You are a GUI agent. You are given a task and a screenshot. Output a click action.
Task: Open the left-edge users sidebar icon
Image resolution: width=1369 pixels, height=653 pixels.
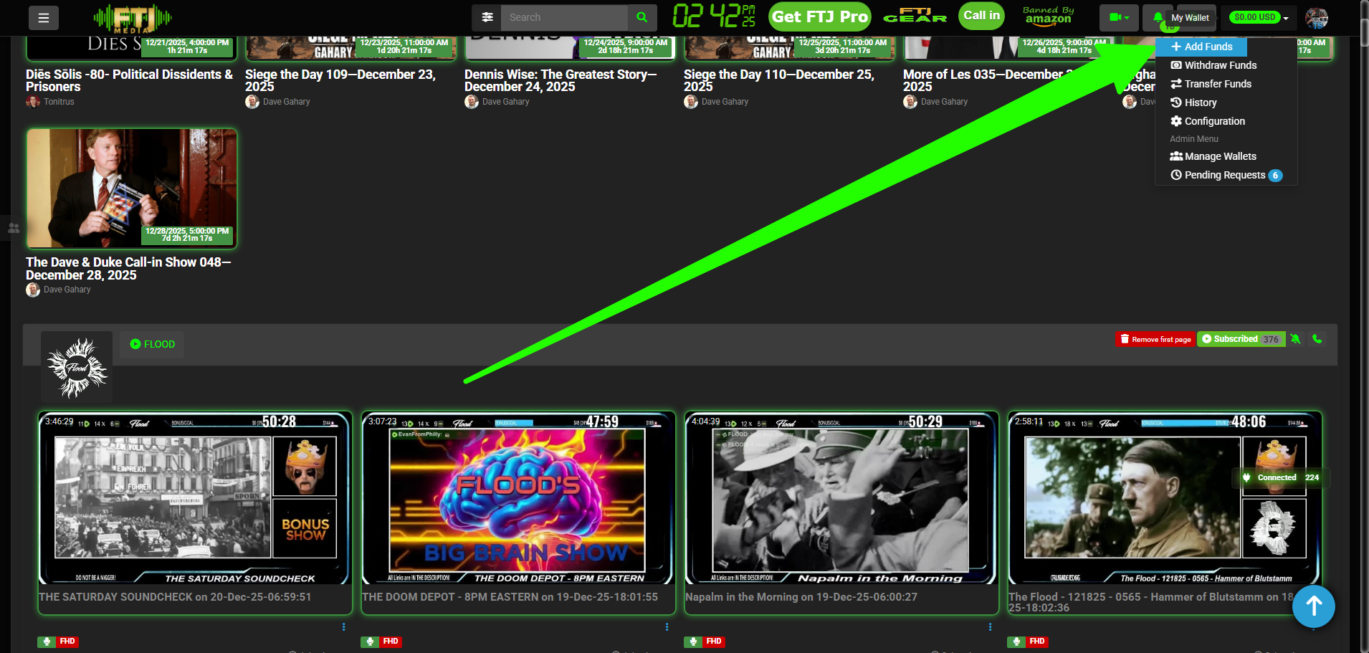click(13, 228)
